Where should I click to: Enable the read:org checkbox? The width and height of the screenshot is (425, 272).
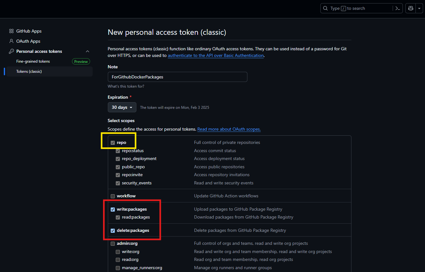[x=118, y=260]
